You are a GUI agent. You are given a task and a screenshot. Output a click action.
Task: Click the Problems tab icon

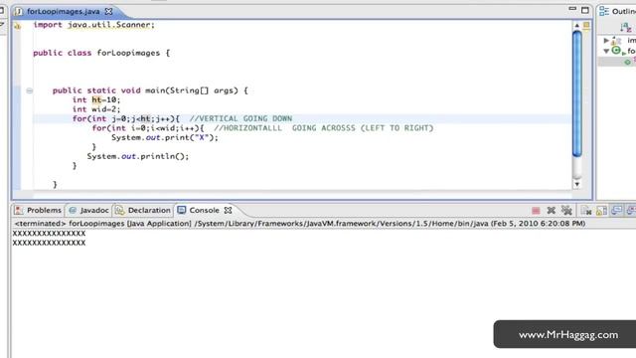(x=19, y=210)
